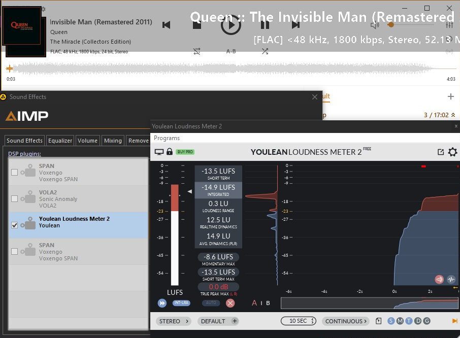Open STEREO channel dropdown
Viewport: 460px width, 338px height.
click(173, 321)
